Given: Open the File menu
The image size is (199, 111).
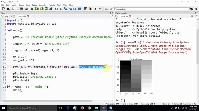Looking at the screenshot, I should [2, 5].
